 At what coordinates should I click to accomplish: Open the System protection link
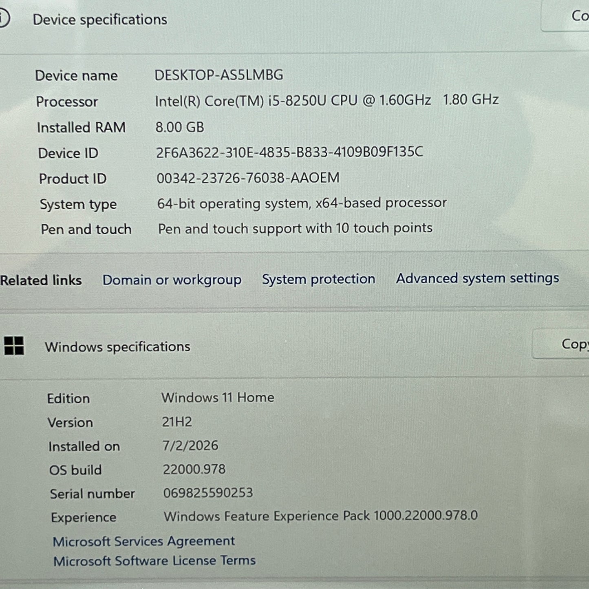[318, 279]
